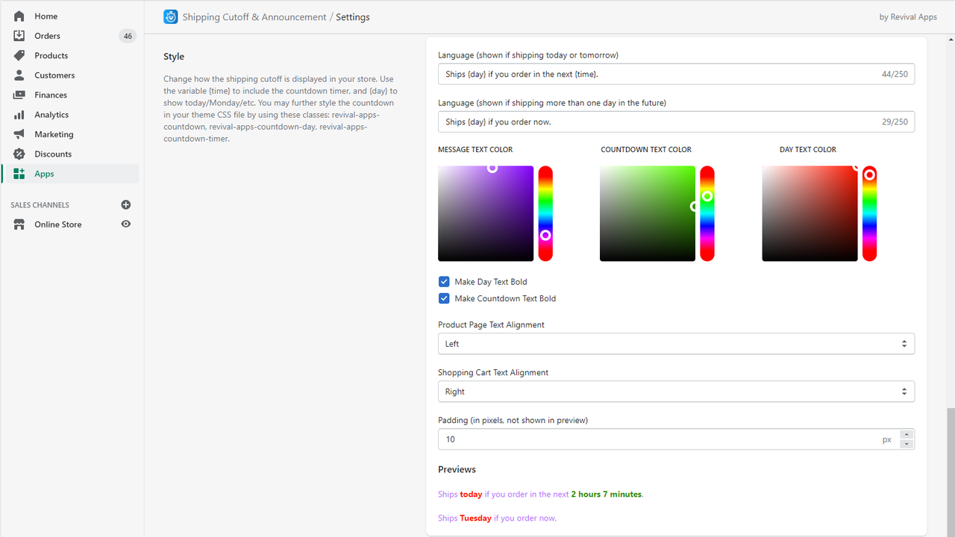Add a sales channel with plus icon
The width and height of the screenshot is (955, 537).
(126, 204)
